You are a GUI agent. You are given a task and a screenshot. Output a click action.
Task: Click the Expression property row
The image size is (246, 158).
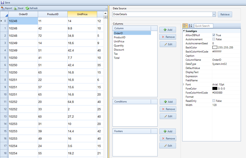click(211, 76)
